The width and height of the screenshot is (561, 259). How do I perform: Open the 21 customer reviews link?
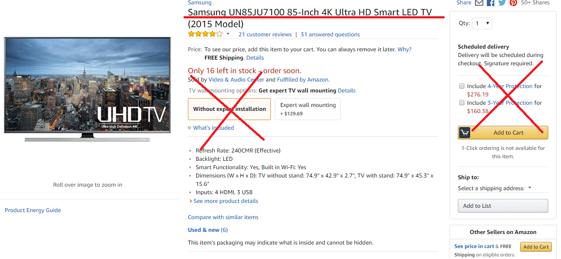coord(265,34)
